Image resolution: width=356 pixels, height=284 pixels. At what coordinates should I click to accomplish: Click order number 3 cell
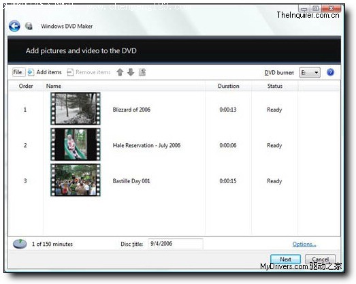tap(25, 181)
